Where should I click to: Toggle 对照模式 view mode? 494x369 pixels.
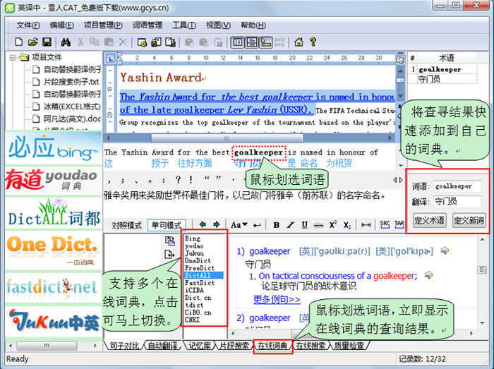click(x=127, y=225)
